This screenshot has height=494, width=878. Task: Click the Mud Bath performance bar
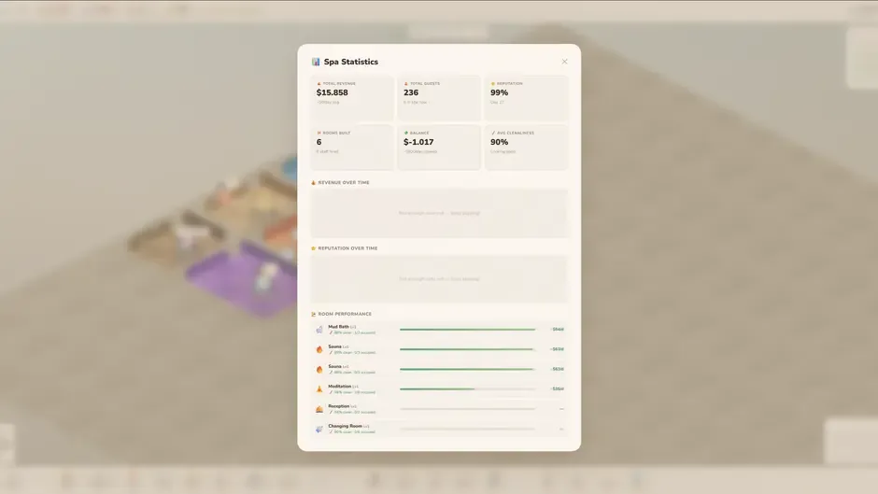tap(468, 330)
